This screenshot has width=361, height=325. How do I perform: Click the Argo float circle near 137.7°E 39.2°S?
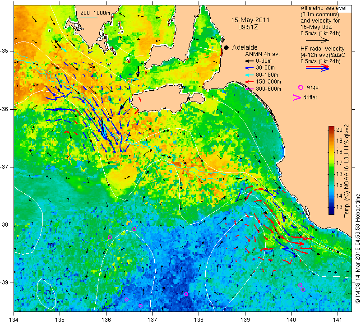click(x=186, y=294)
